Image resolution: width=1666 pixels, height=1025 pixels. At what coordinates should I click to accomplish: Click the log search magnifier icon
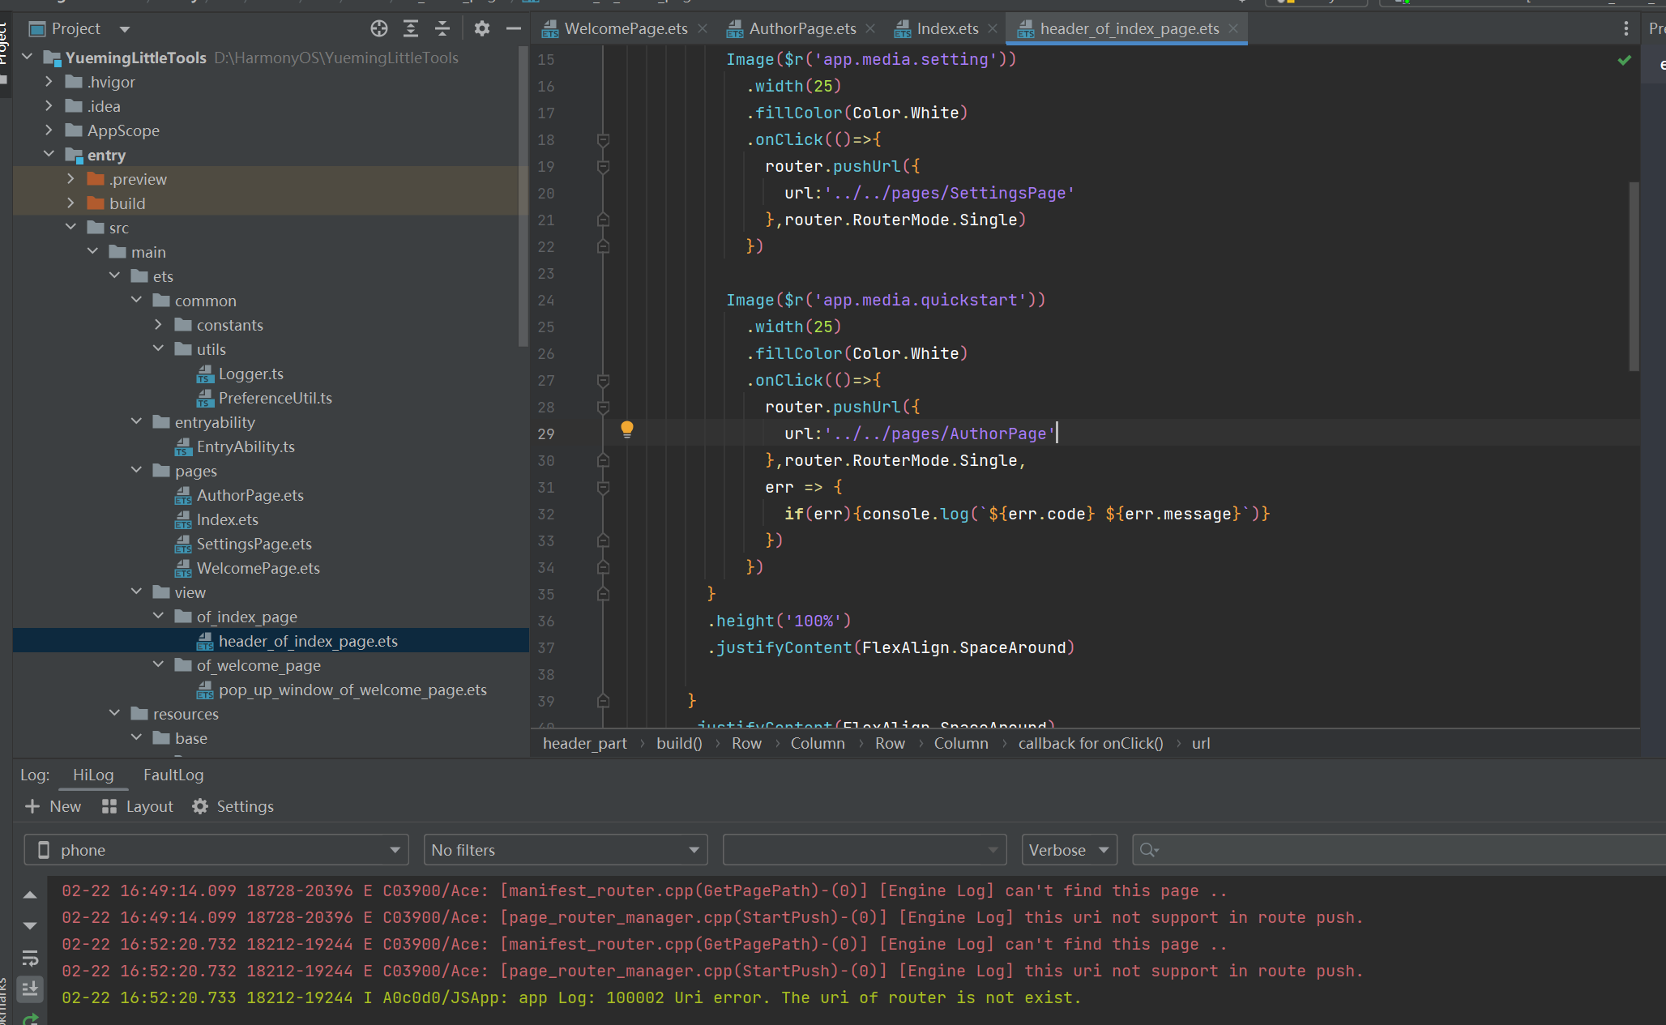[1148, 850]
